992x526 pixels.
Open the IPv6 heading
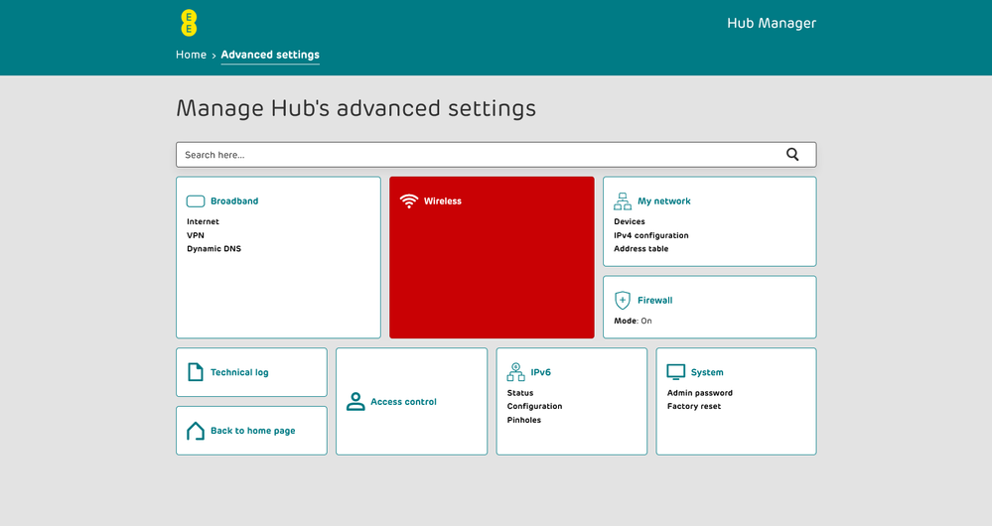click(540, 372)
